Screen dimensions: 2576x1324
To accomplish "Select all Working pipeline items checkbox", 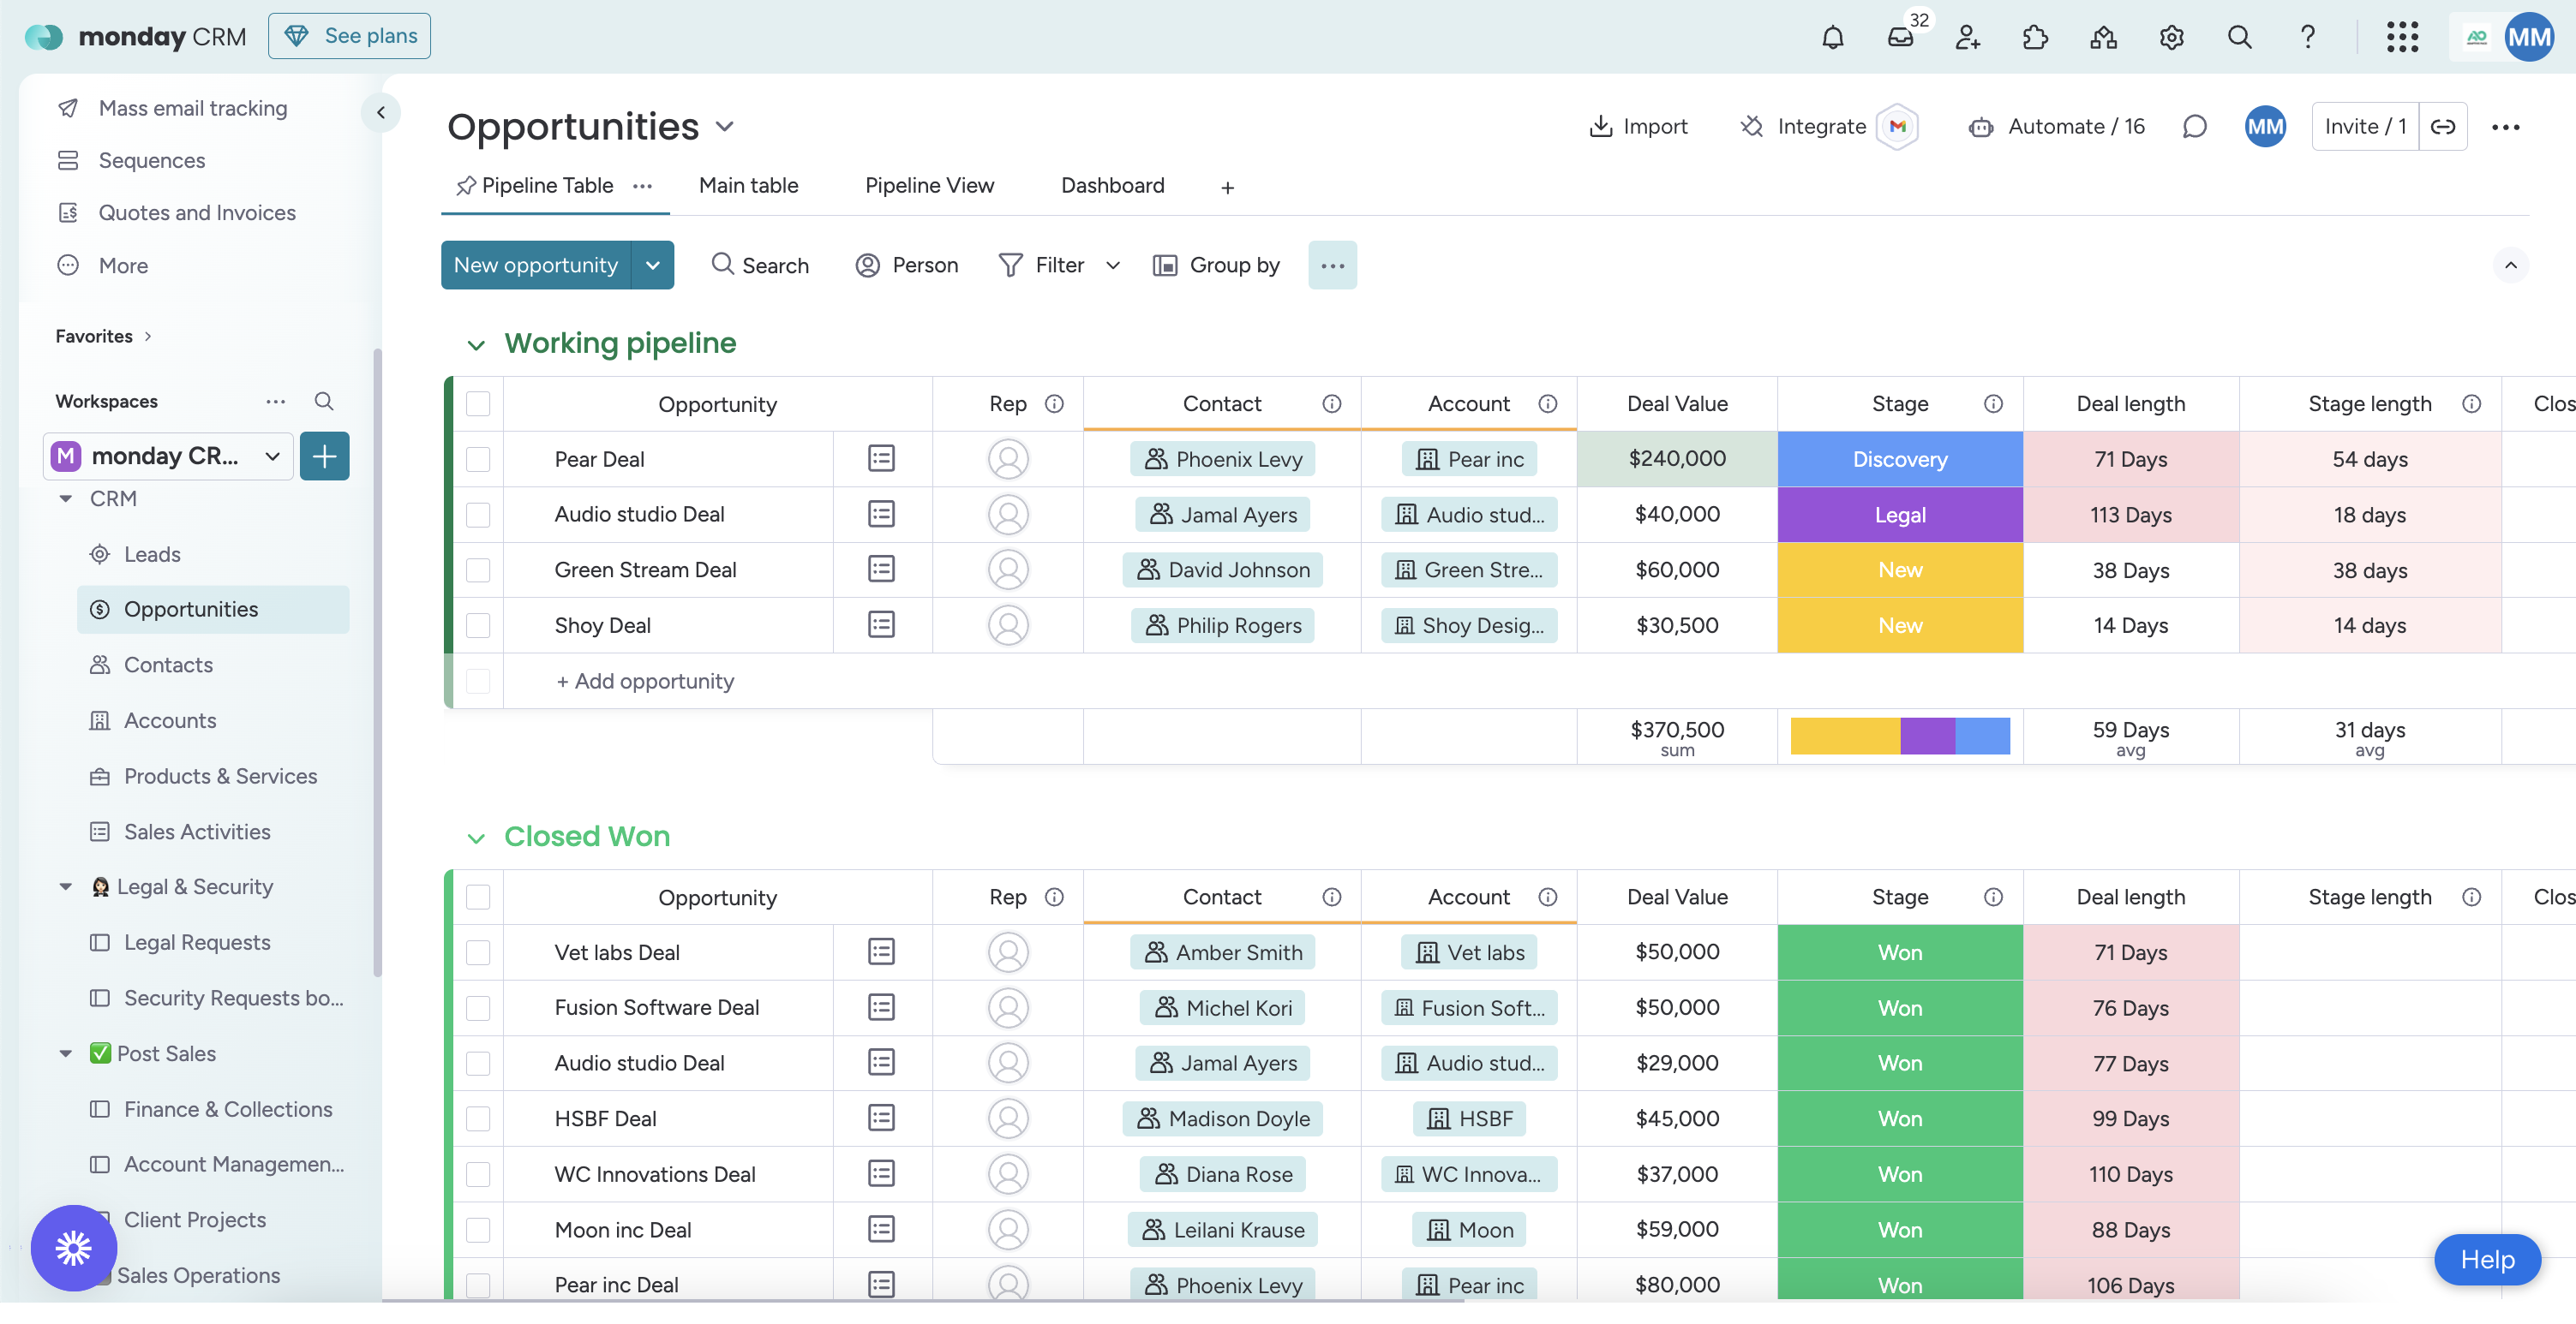I will click(478, 403).
